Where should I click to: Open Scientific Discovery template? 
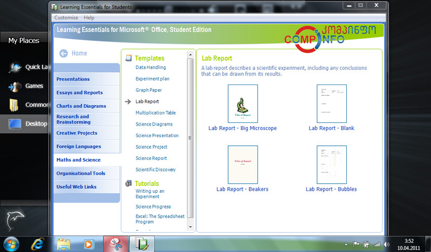click(x=156, y=170)
